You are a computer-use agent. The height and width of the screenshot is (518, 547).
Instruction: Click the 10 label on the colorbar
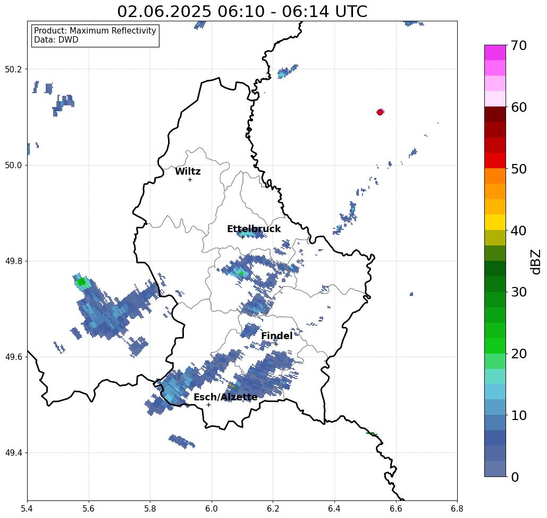tap(518, 415)
